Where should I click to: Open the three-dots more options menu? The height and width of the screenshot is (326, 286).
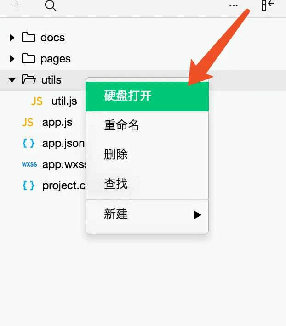click(233, 6)
